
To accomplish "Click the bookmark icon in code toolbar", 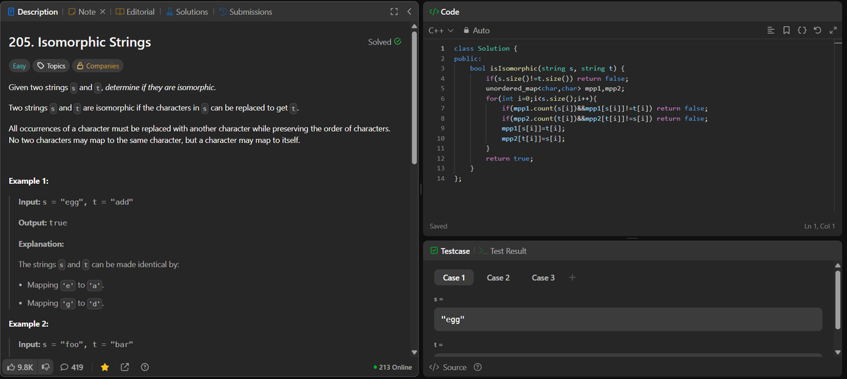I will 787,30.
